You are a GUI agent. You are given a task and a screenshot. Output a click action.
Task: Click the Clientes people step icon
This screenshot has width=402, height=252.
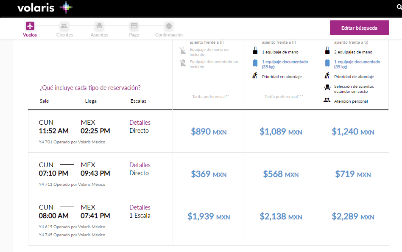[x=64, y=26]
